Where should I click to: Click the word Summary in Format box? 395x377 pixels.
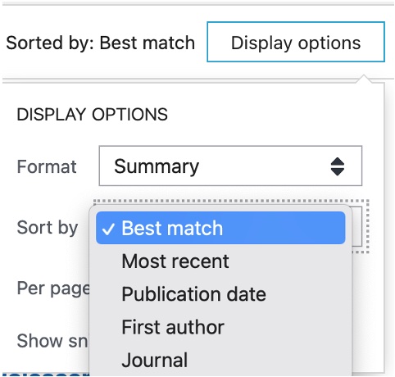[x=157, y=166]
